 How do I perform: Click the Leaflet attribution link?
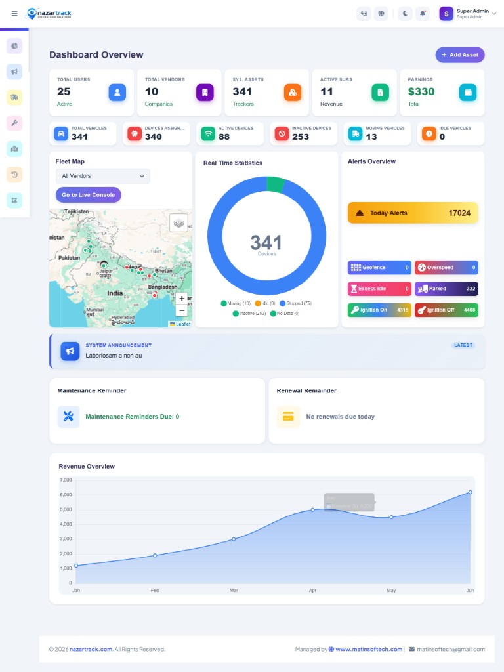coord(183,324)
